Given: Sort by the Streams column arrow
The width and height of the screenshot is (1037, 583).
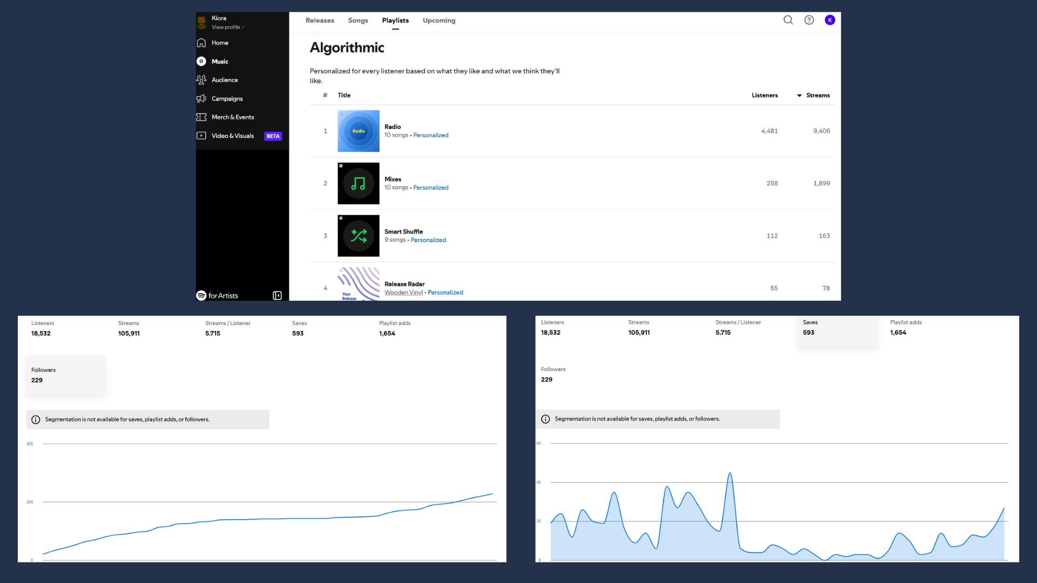Looking at the screenshot, I should coord(799,96).
